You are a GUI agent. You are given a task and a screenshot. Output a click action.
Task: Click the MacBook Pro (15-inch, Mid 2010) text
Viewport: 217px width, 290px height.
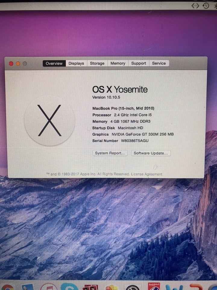[x=123, y=108]
